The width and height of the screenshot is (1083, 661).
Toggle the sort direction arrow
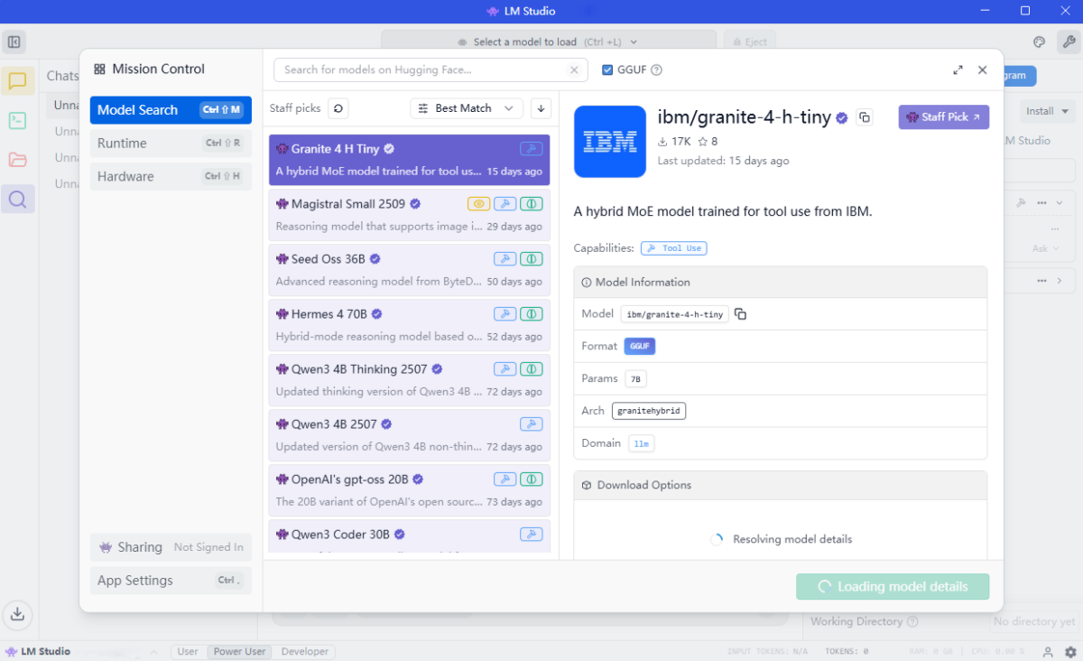[541, 108]
